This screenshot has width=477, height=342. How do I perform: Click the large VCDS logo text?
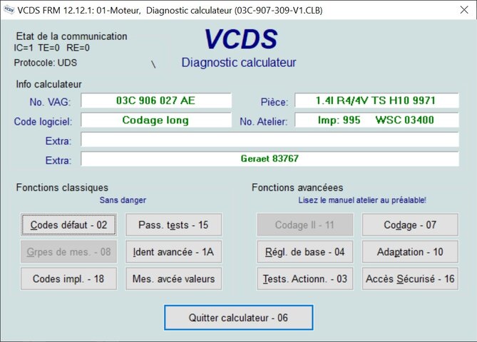click(240, 39)
